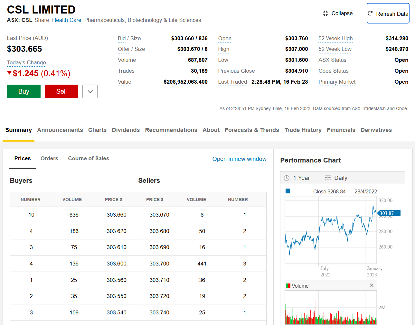
Task: Switch to the Announcements tab
Action: click(60, 130)
